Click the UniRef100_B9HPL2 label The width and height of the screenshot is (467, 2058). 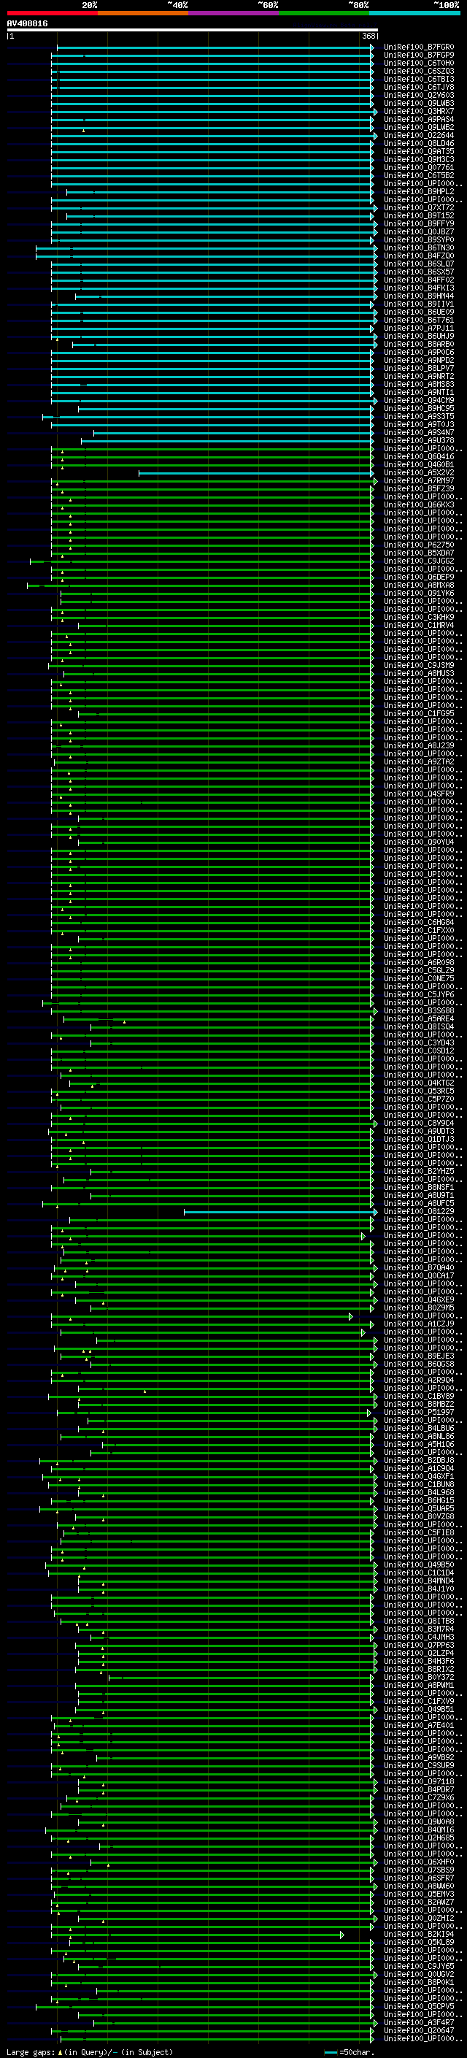(419, 192)
